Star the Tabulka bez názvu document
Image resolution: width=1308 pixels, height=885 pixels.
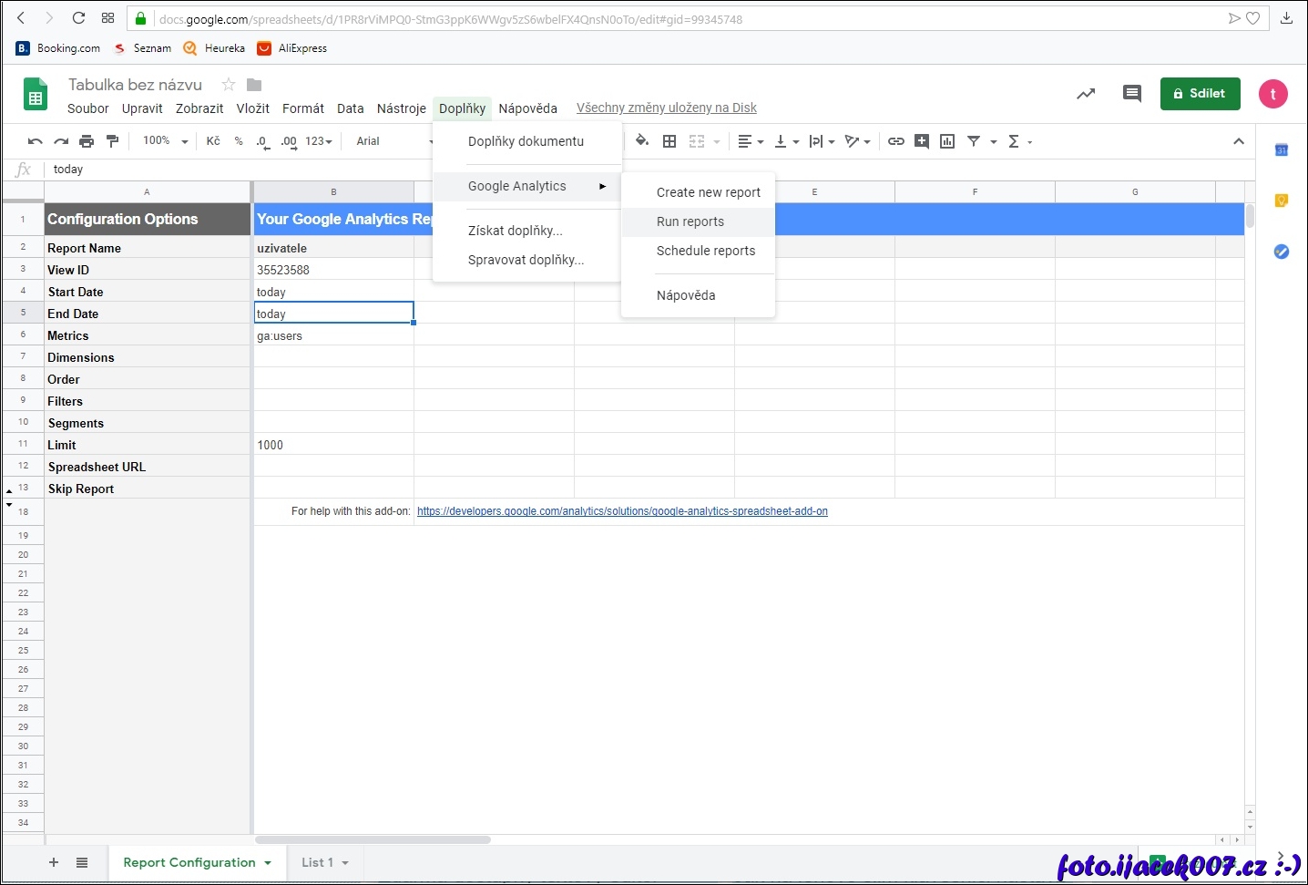tap(229, 85)
